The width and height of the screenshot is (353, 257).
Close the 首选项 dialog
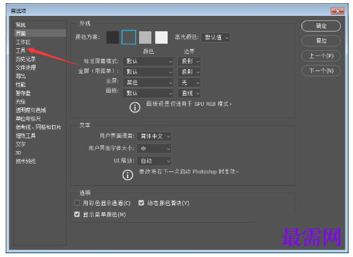(x=338, y=11)
